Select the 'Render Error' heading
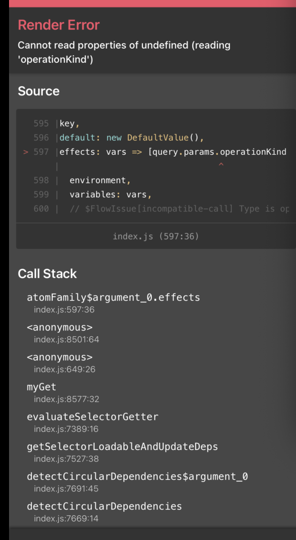The image size is (296, 540). tap(59, 25)
